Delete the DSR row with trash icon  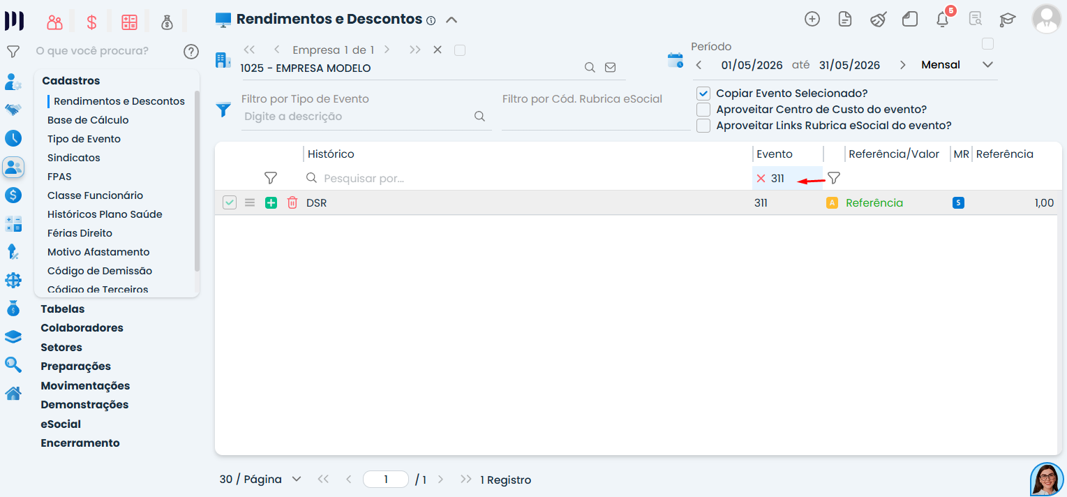pos(292,202)
